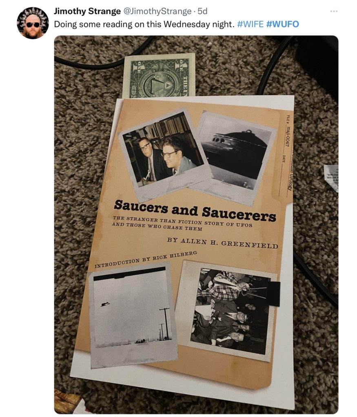Open the three-dot more options menu
Screen dimensions: 357x417
(x=334, y=11)
